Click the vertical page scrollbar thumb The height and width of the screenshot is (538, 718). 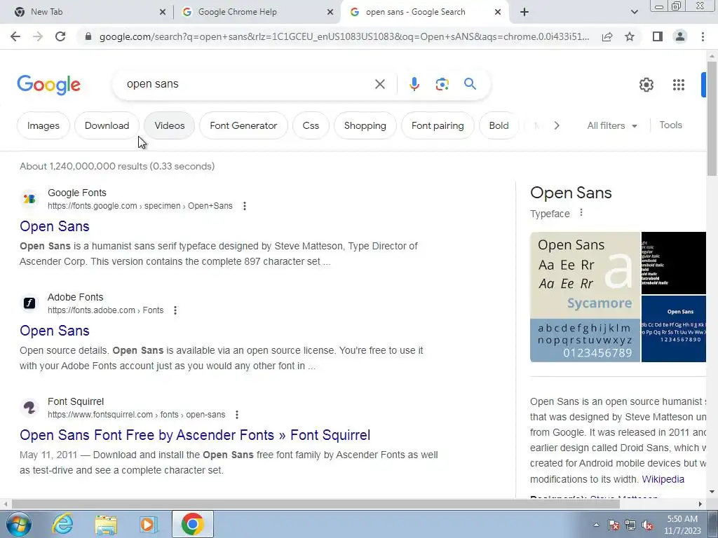tap(712, 118)
